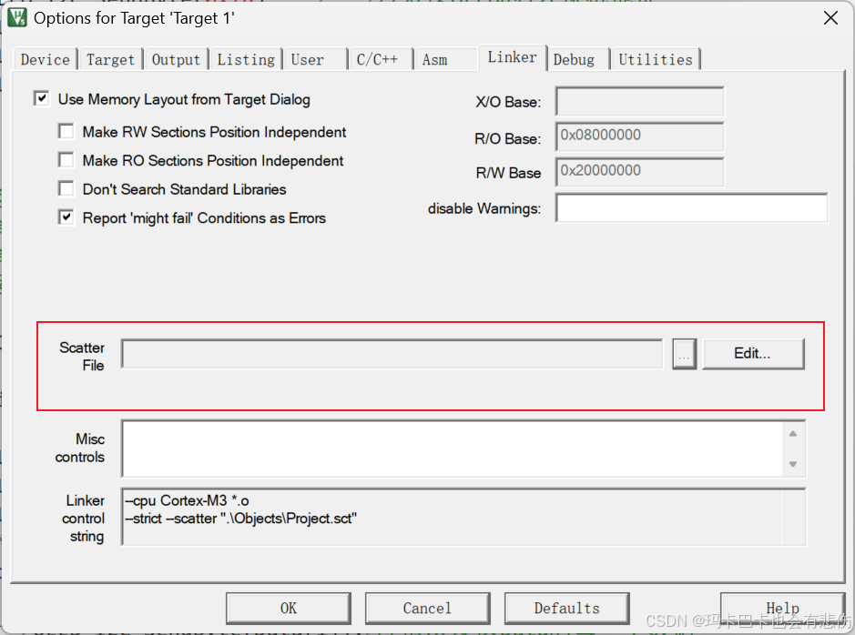Screen dimensions: 855x635
Task: Click the Keil uVision icon in title bar
Action: tap(17, 17)
